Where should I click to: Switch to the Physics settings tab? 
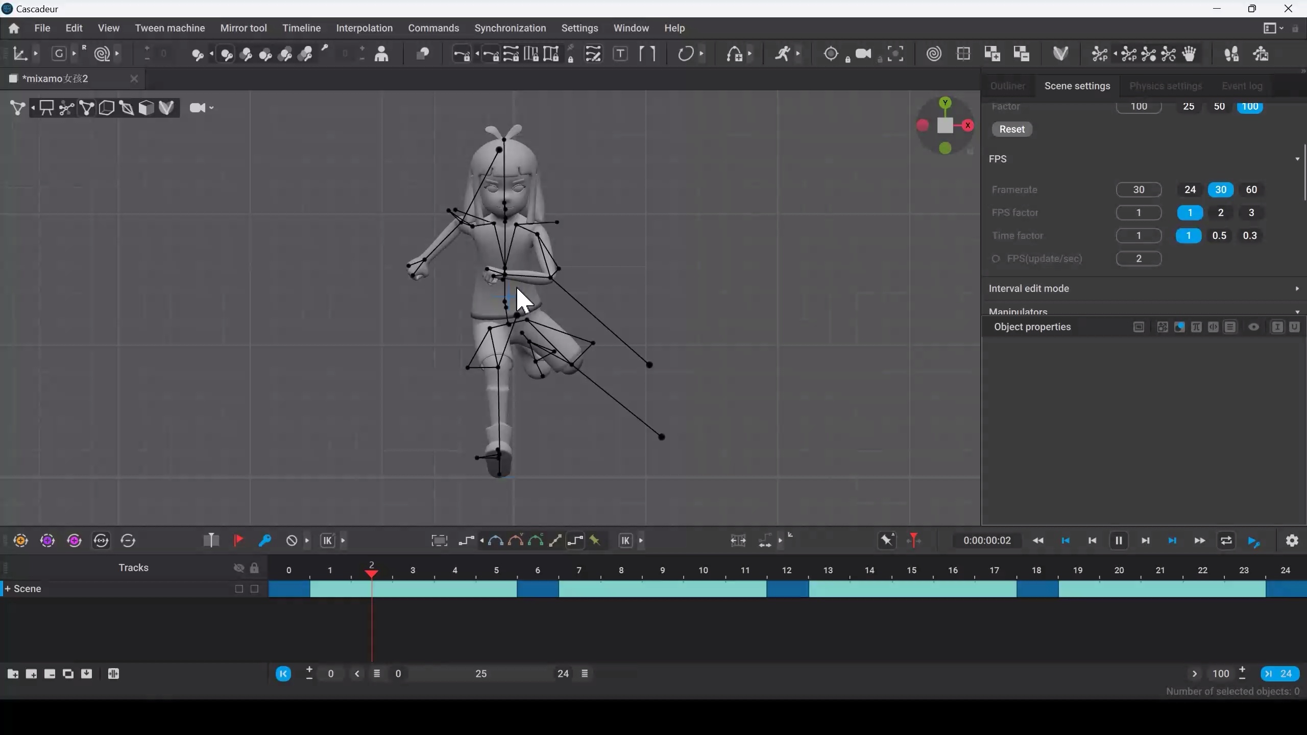[1165, 86]
